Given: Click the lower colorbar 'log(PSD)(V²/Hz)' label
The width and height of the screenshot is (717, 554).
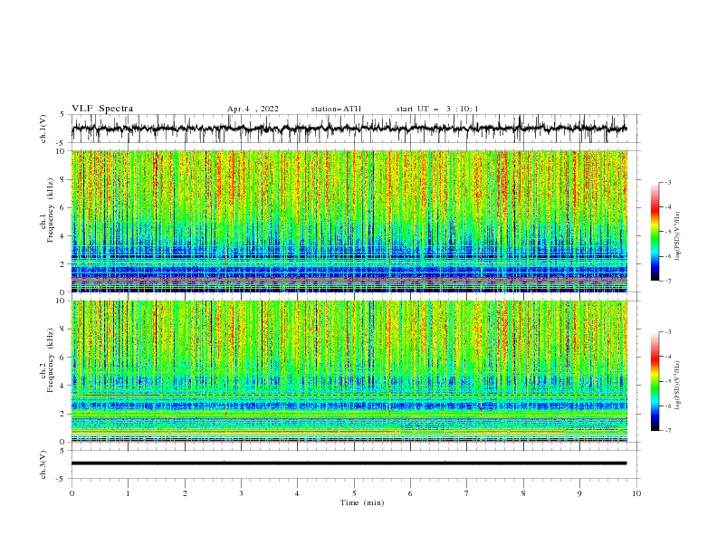Looking at the screenshot, I should click(x=678, y=386).
